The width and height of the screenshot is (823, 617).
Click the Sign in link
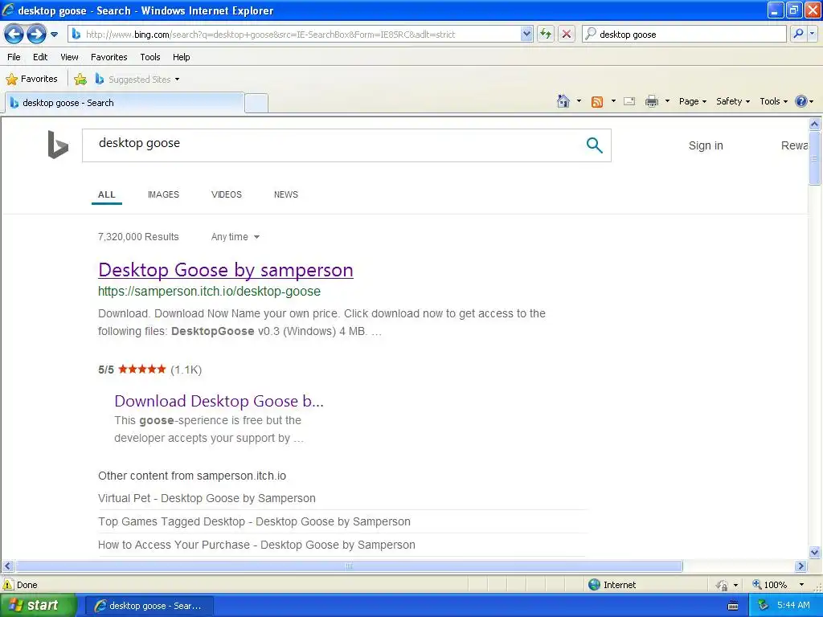coord(706,146)
